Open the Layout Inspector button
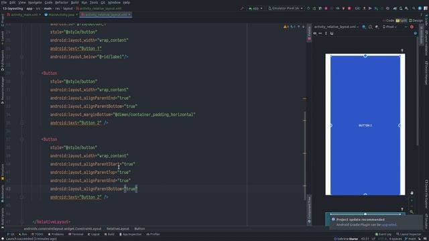 click(409, 234)
